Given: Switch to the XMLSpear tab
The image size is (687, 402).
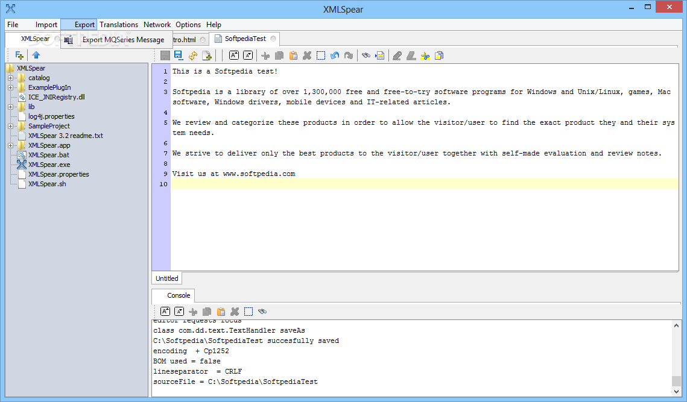Looking at the screenshot, I should pos(35,39).
